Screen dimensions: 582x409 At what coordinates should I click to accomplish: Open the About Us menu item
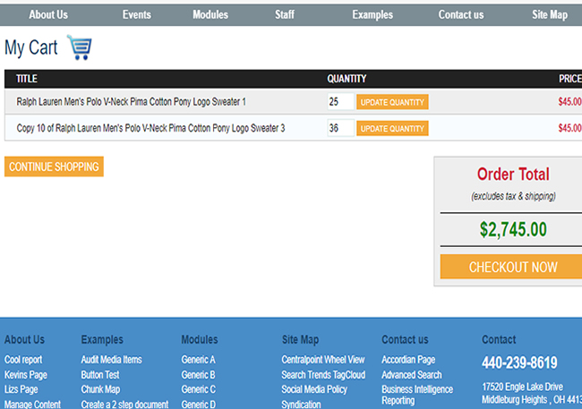[48, 14]
